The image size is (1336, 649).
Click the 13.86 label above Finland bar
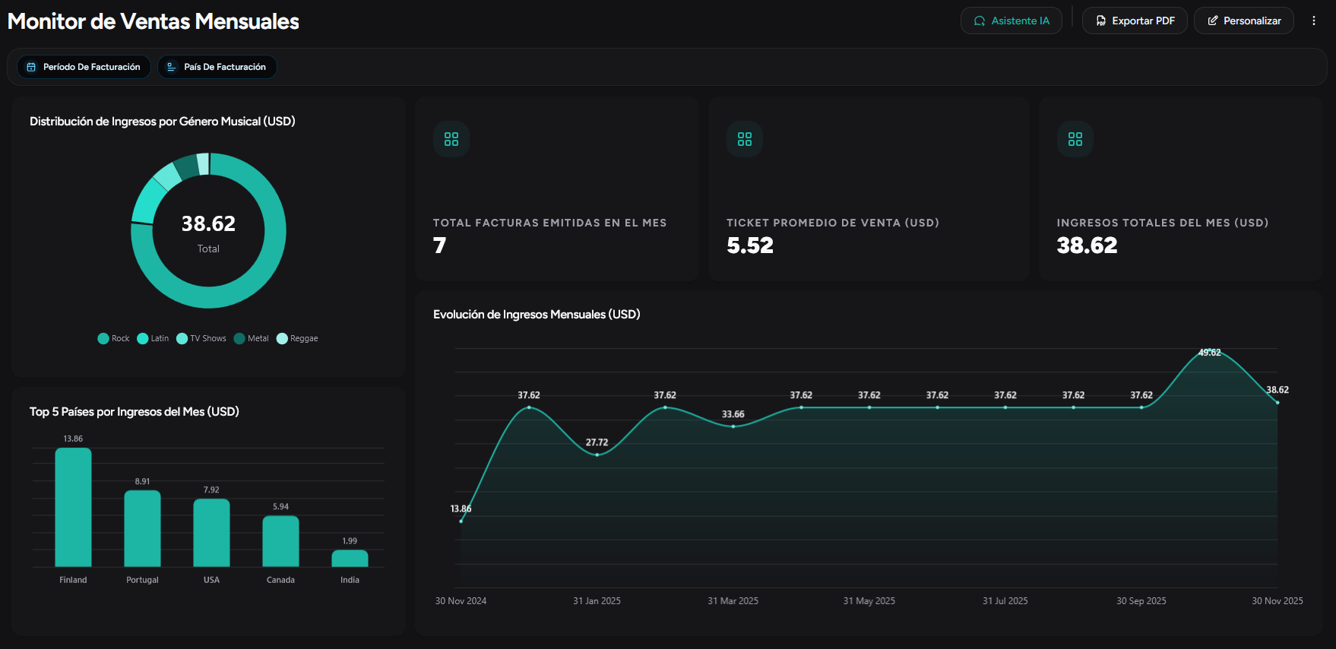click(x=73, y=439)
